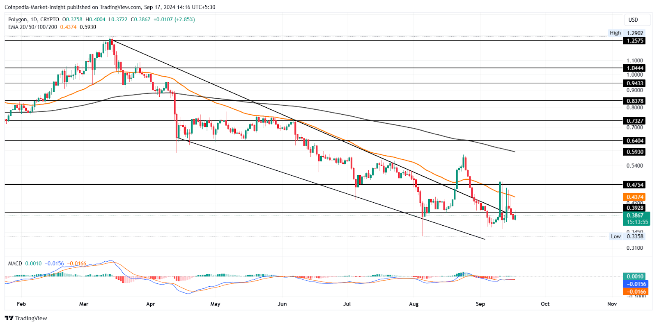The image size is (657, 326).
Task: Click the orange 0.4374 EMA legend value
Action: click(68, 27)
